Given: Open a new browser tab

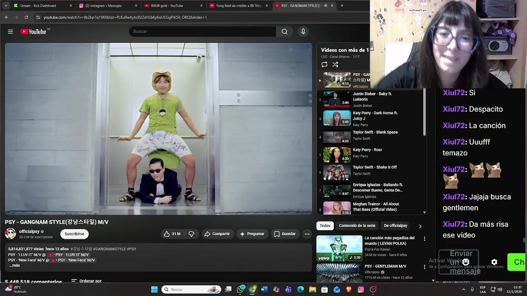Looking at the screenshot, I should pos(342,6).
